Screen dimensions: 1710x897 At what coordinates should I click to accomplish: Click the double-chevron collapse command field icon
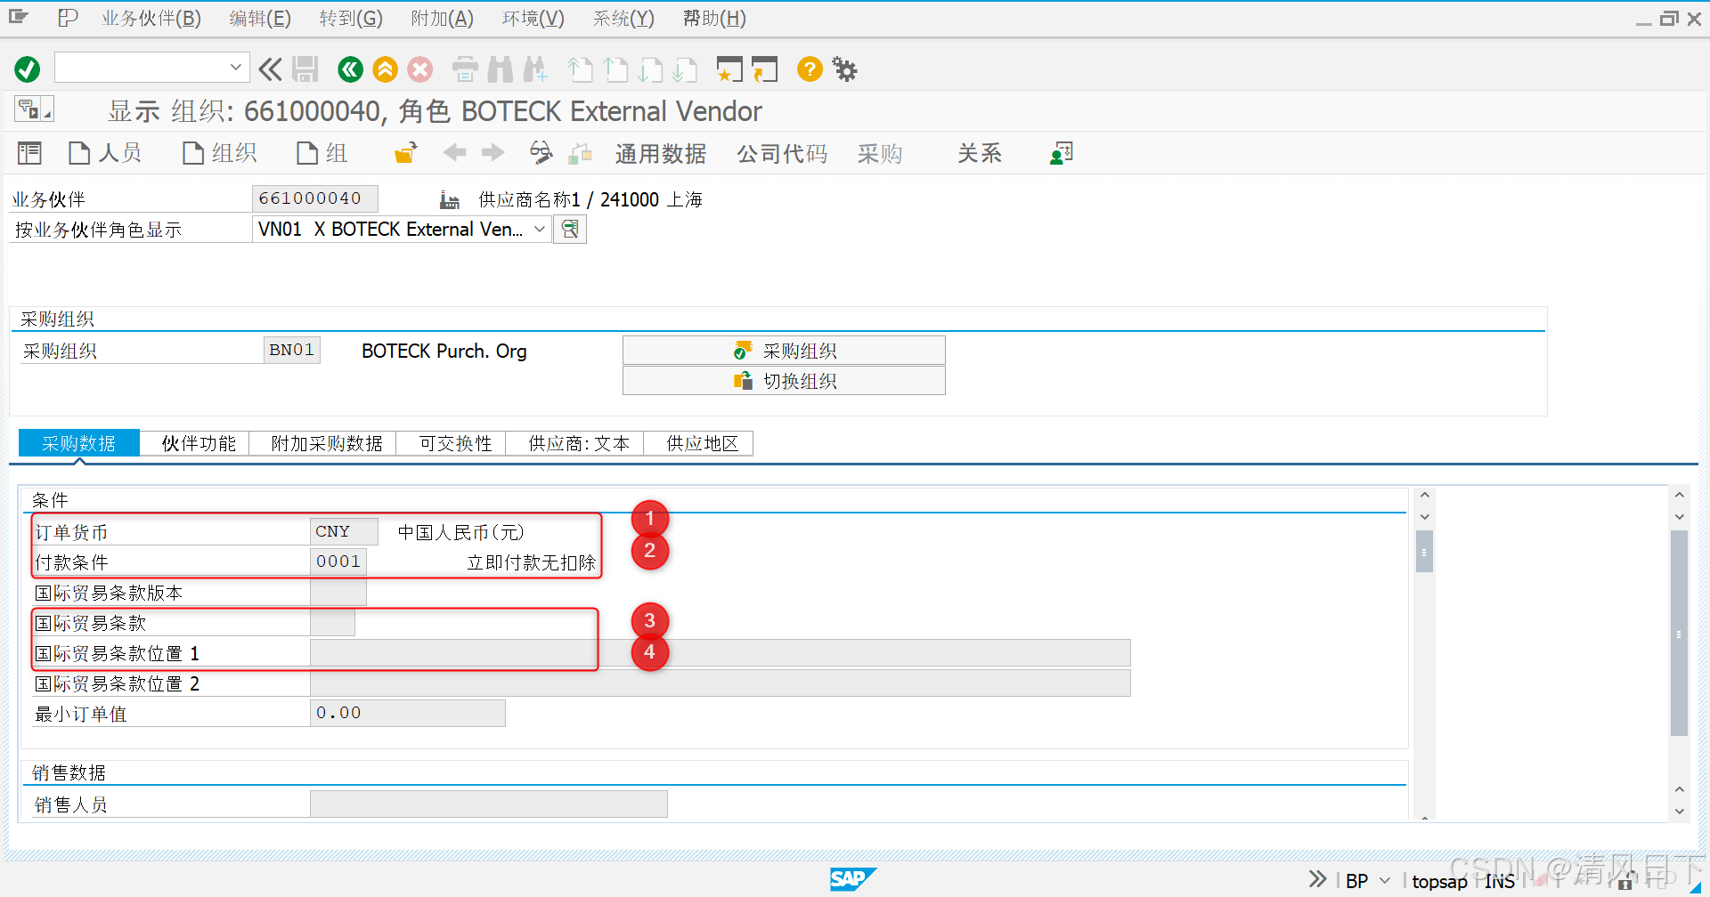(270, 69)
